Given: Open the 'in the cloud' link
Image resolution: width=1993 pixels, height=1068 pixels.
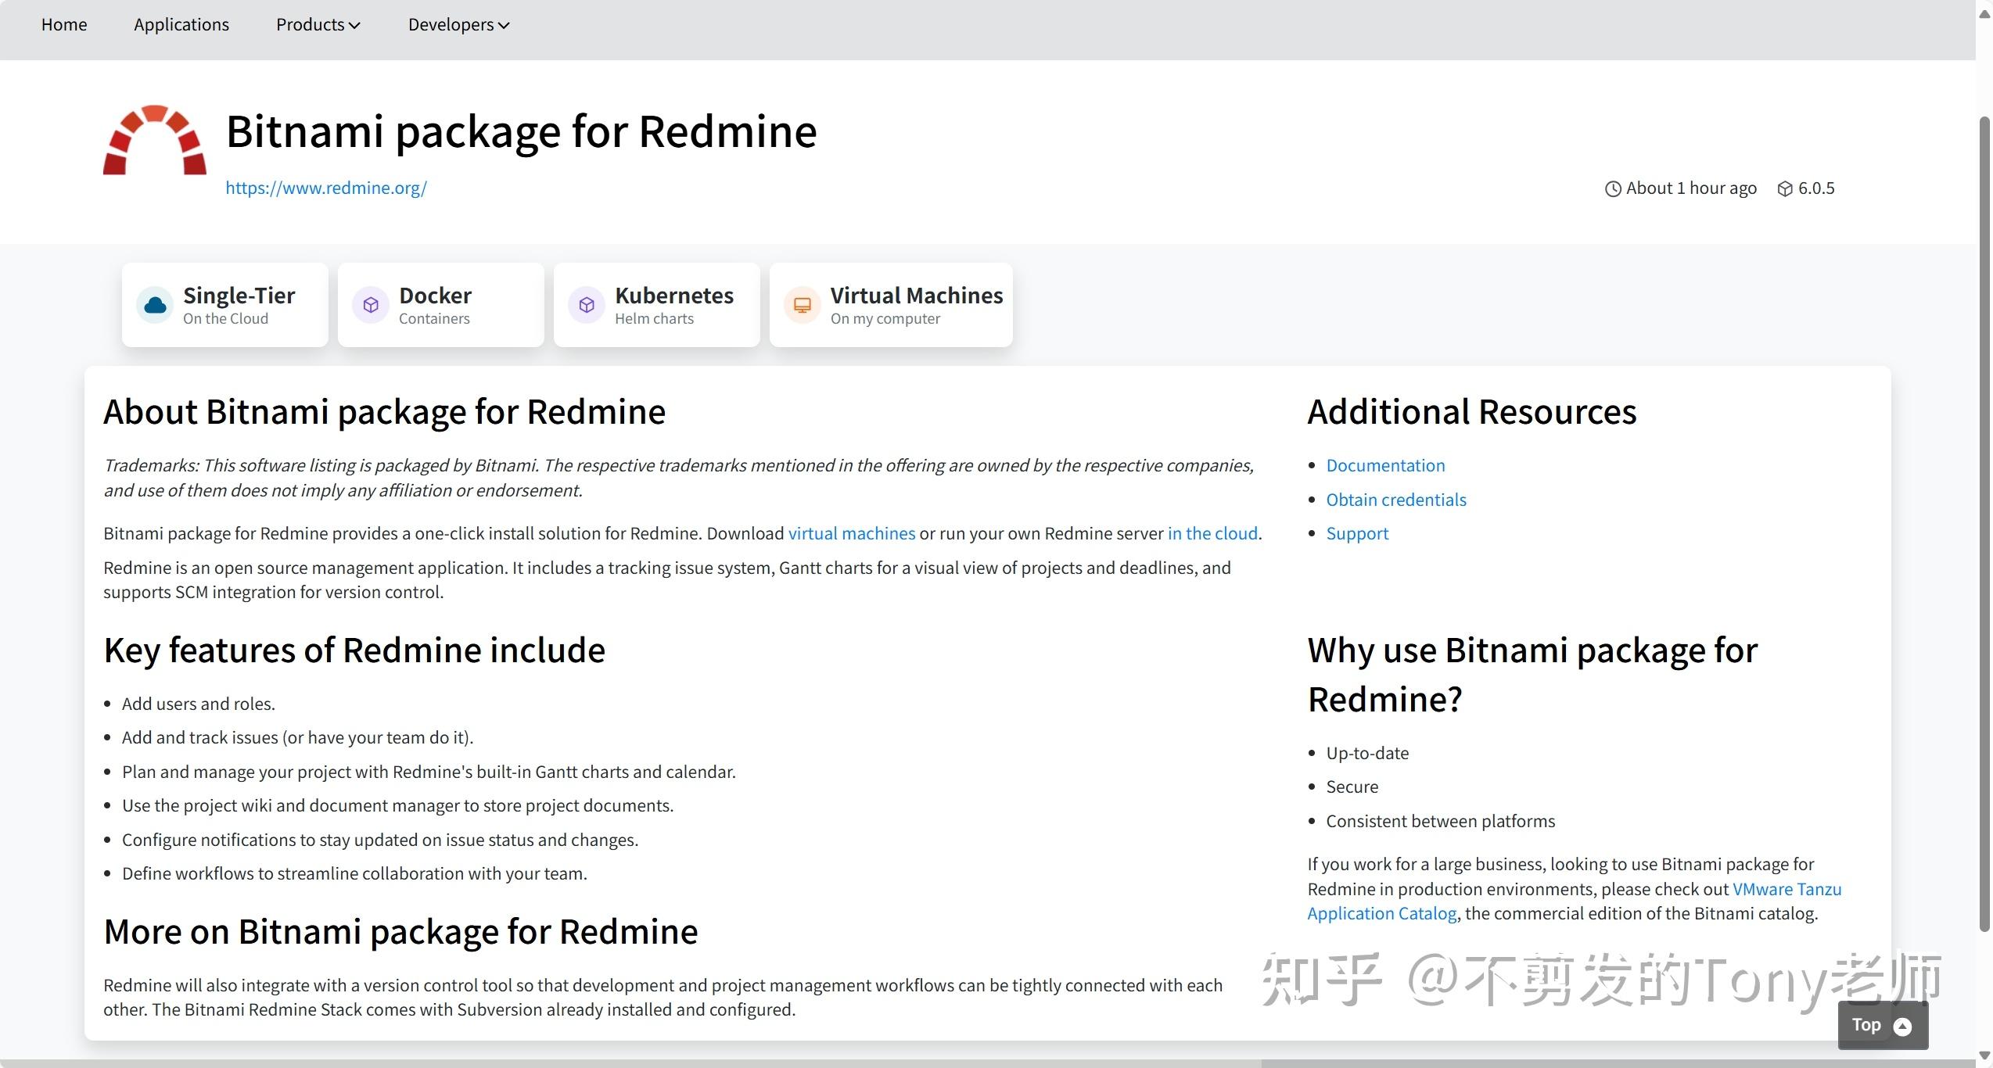Looking at the screenshot, I should [1212, 533].
